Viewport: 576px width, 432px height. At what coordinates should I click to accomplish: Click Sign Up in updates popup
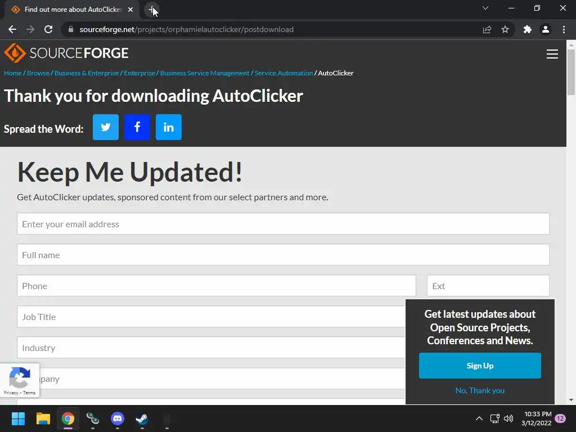click(x=480, y=366)
